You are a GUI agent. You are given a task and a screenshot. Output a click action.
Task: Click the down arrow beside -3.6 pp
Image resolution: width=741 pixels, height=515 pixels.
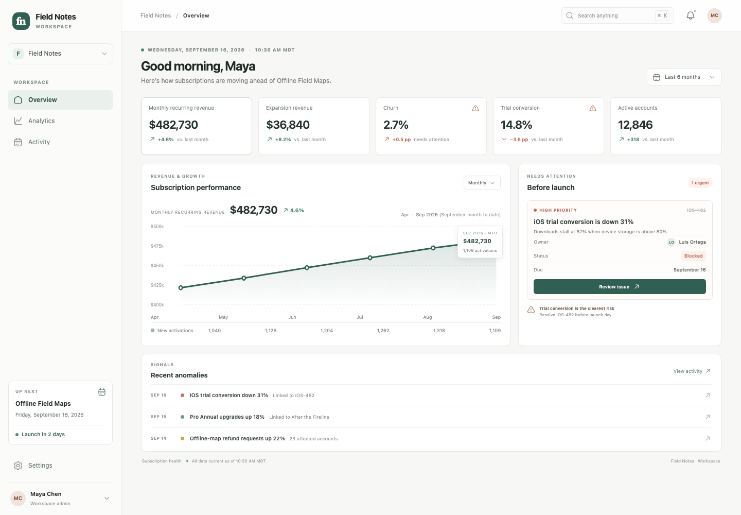pyautogui.click(x=504, y=139)
